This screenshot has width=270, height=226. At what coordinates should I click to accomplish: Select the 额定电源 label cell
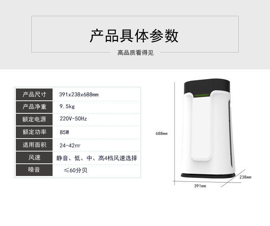(34, 119)
